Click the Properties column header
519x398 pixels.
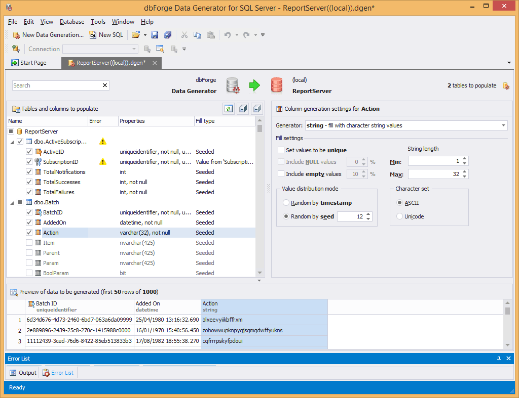[156, 121]
